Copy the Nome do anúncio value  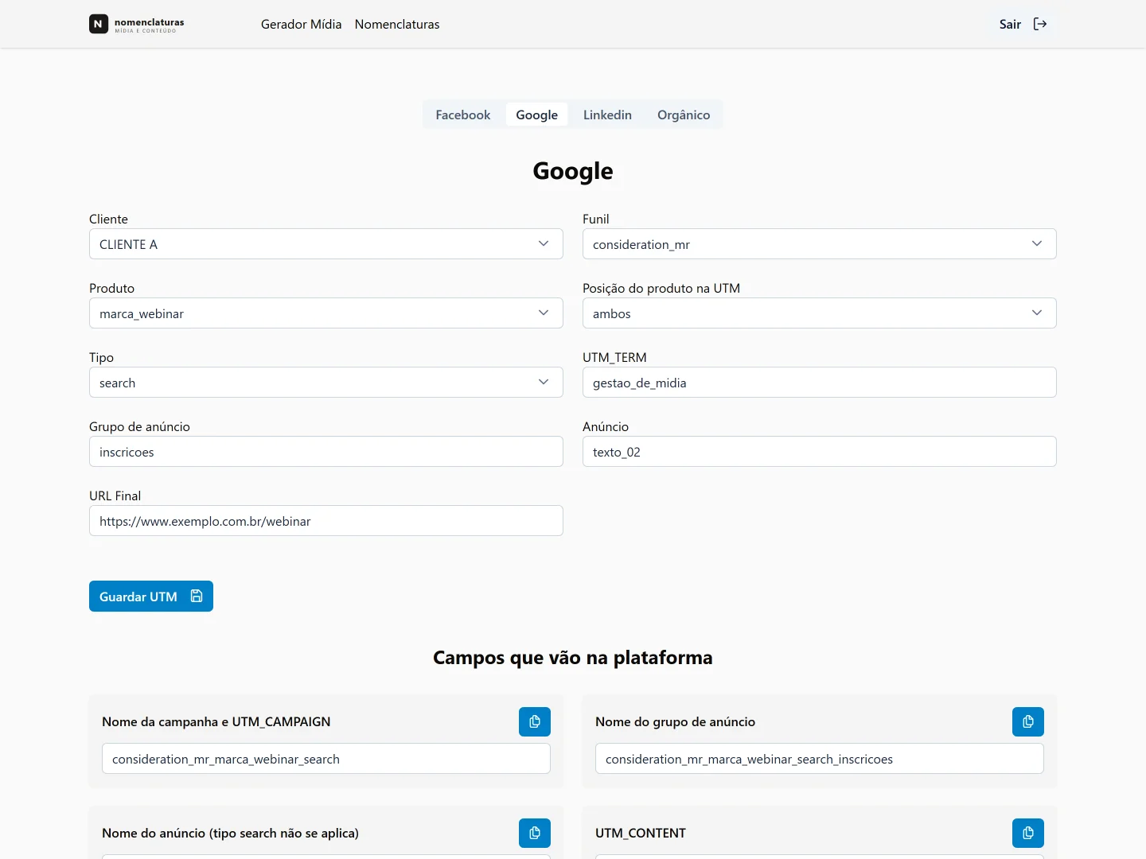535,833
